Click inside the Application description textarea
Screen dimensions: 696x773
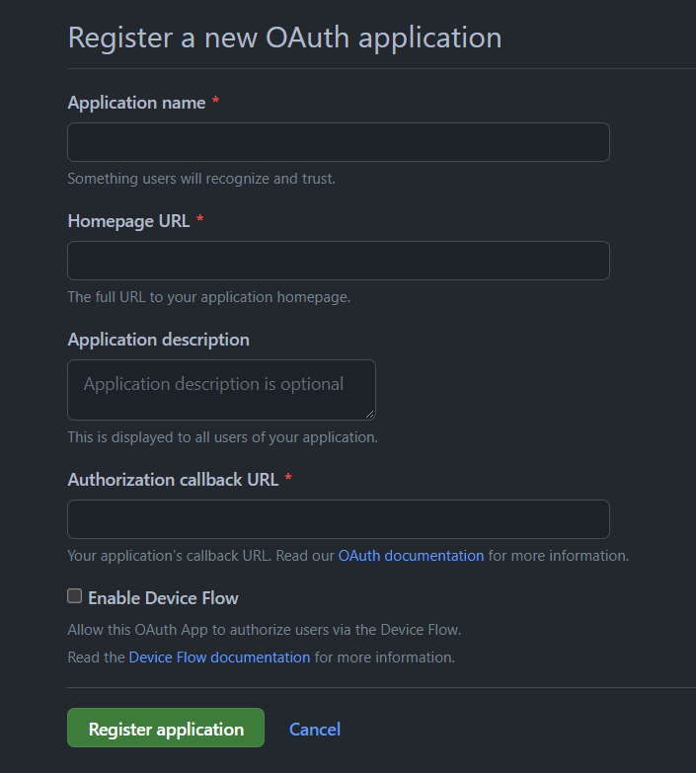221,389
